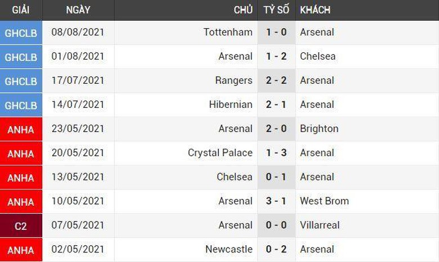The image size is (439, 262).
Task: Open the Tottenham team link
Action: coord(228,33)
